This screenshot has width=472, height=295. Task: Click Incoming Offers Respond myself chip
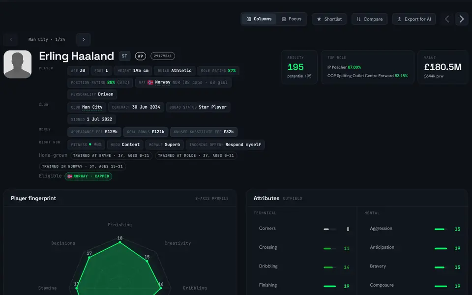[x=225, y=145]
